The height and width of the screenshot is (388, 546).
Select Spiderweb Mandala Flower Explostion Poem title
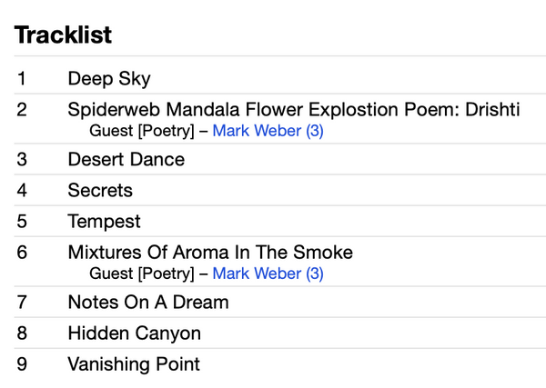(293, 110)
